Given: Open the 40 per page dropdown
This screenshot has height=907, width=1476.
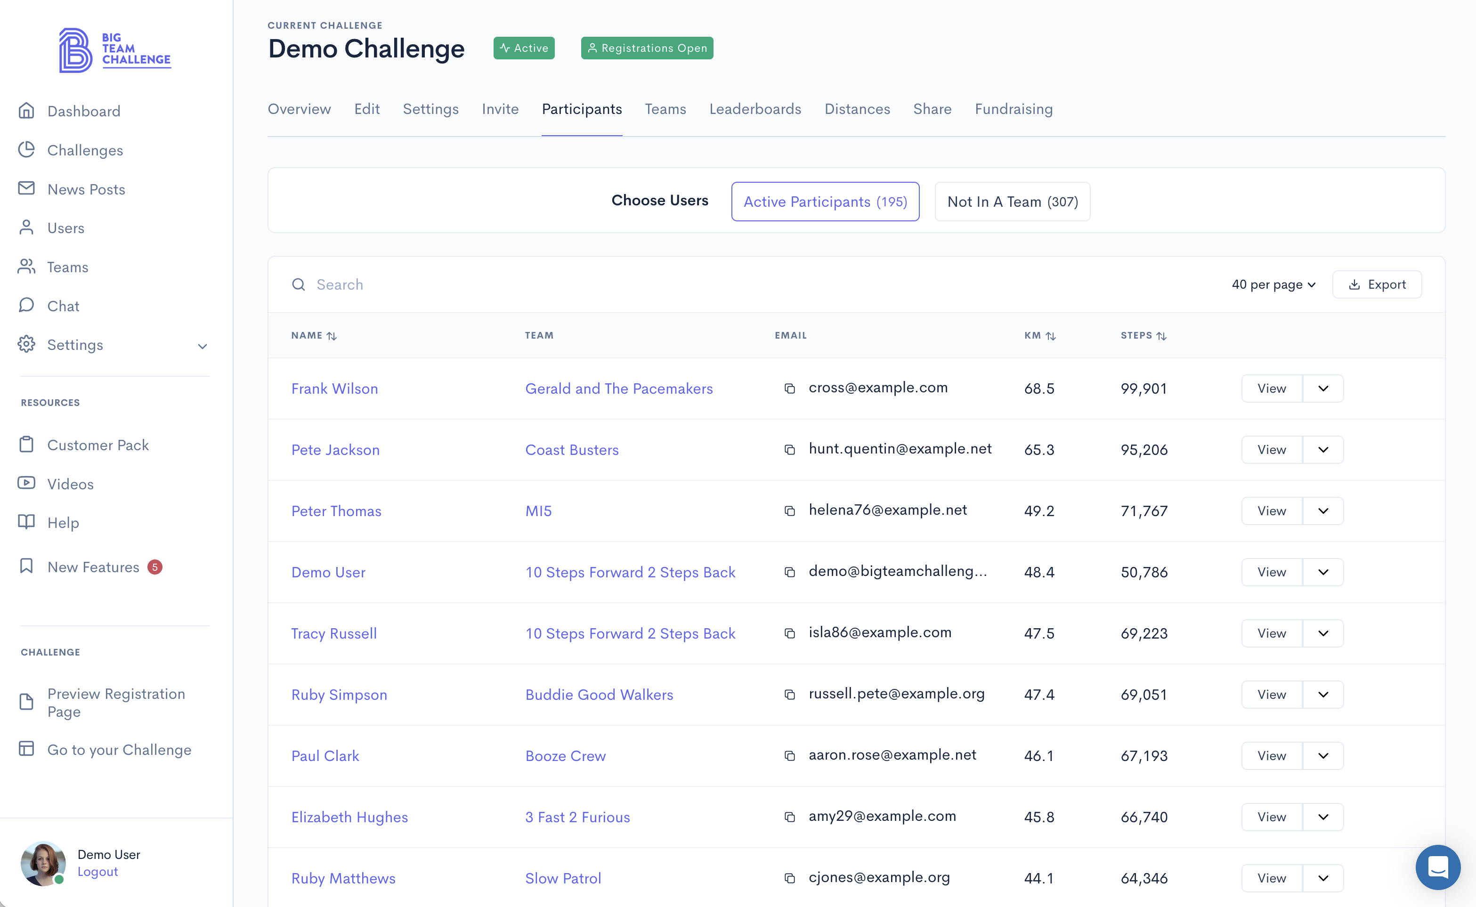Looking at the screenshot, I should [1273, 284].
